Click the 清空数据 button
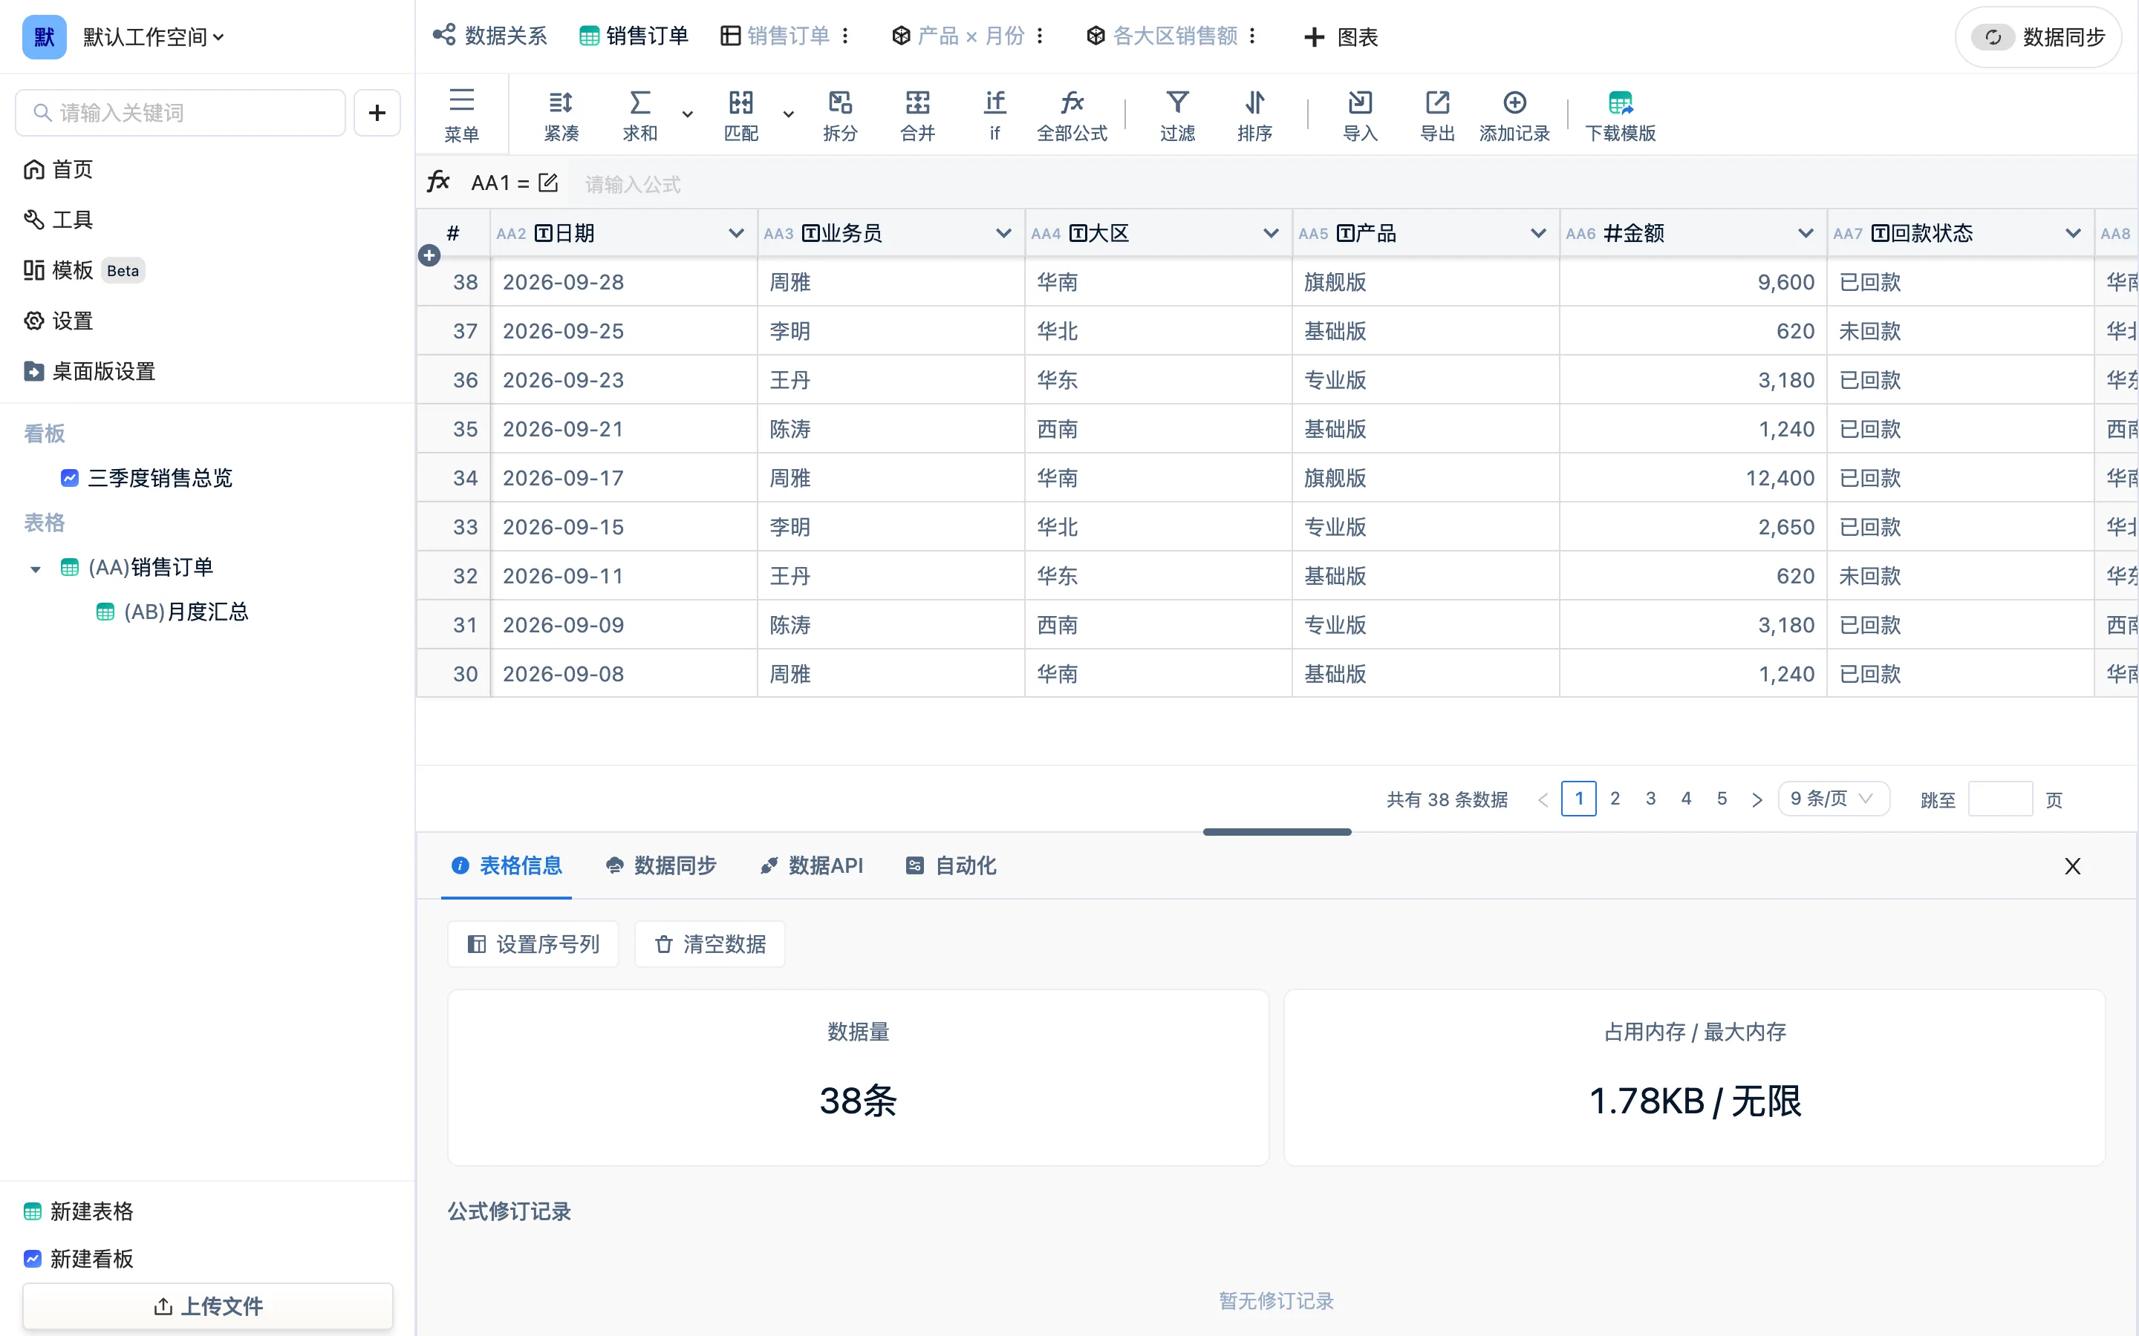The width and height of the screenshot is (2139, 1336). coord(710,945)
